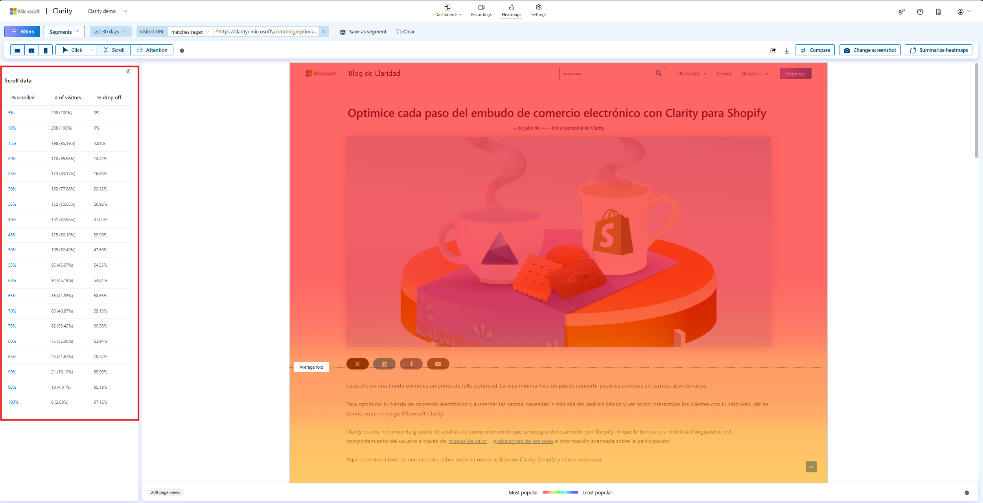Switch to the Attention heatmap type
983x503 pixels.
coord(152,50)
